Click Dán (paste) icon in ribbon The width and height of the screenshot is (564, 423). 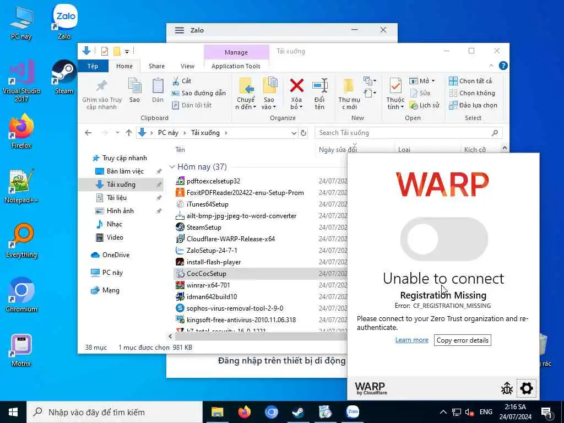158,90
